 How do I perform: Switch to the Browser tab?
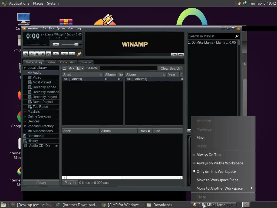click(x=86, y=62)
